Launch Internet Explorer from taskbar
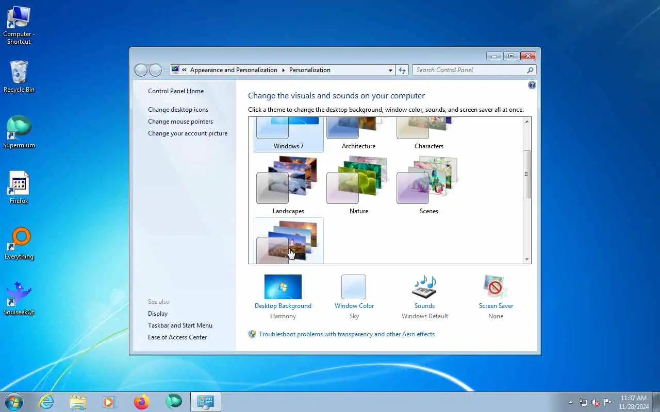The height and width of the screenshot is (412, 660). [x=46, y=402]
